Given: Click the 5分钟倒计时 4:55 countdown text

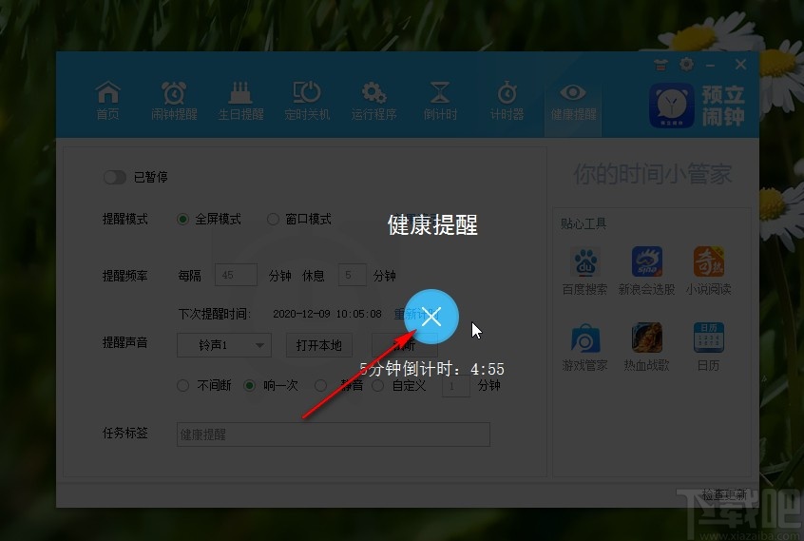Looking at the screenshot, I should pyautogui.click(x=431, y=369).
